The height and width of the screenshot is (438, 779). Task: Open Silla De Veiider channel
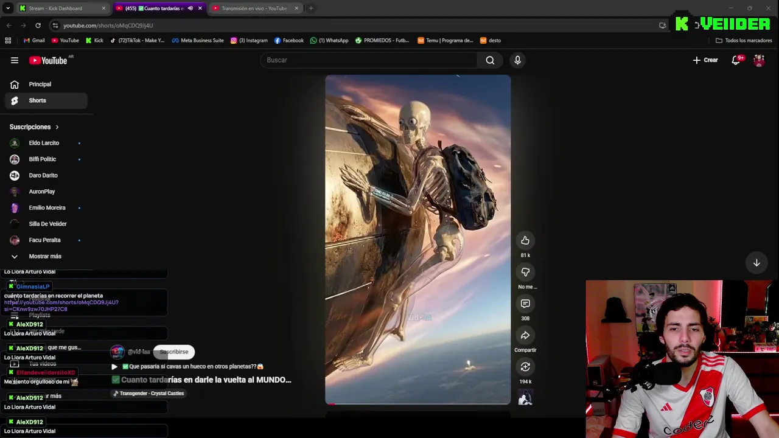coord(45,224)
